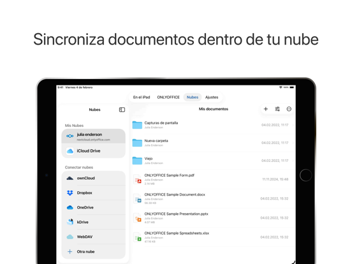352x264 pixels.
Task: Click the Nueva carpeta folder icon
Action: (137, 143)
